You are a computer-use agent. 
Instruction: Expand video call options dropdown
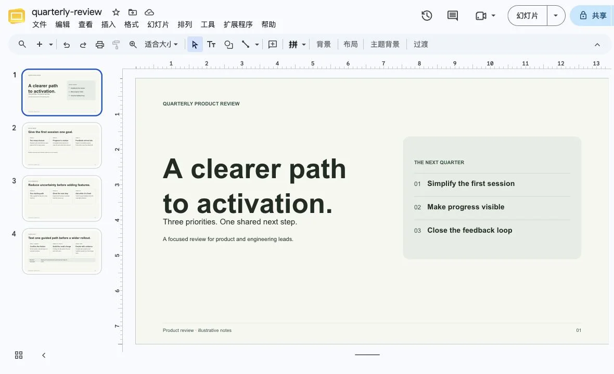pyautogui.click(x=493, y=16)
